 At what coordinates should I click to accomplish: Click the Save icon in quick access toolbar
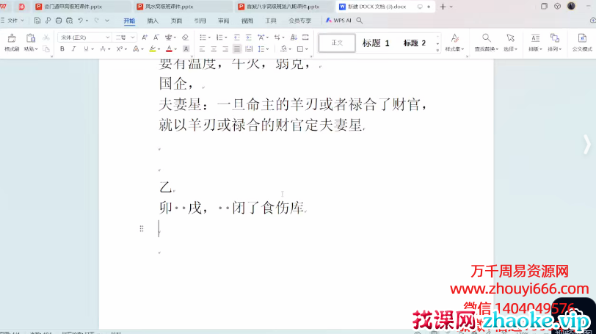pyautogui.click(x=37, y=21)
